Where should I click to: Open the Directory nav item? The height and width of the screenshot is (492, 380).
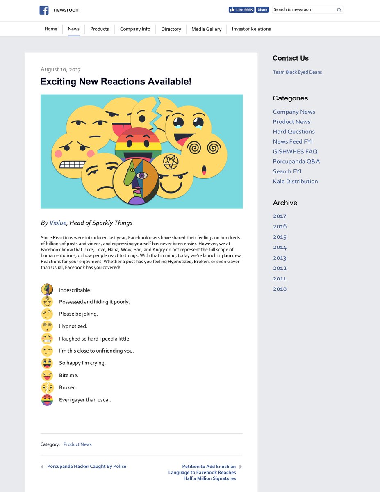(x=171, y=29)
